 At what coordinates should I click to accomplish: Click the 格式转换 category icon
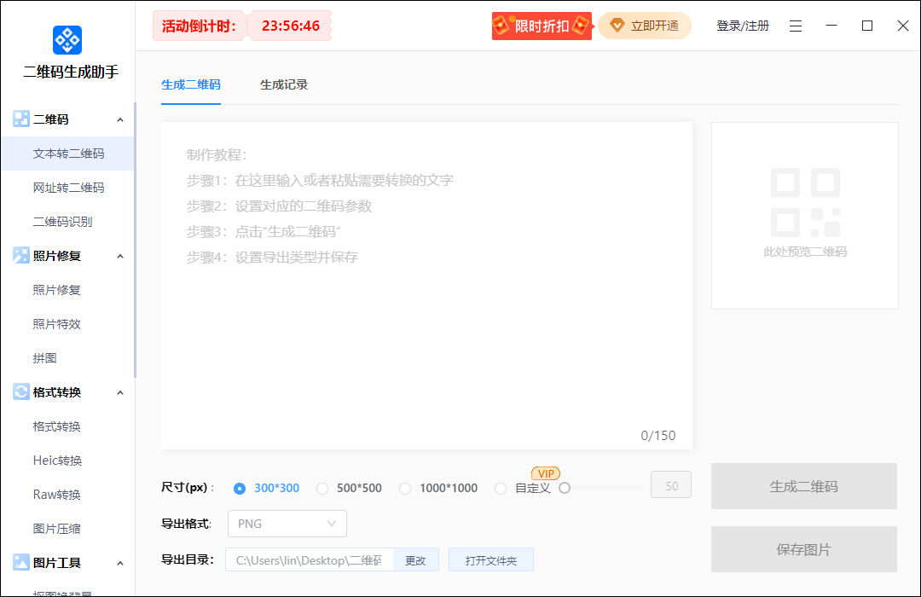click(x=20, y=391)
